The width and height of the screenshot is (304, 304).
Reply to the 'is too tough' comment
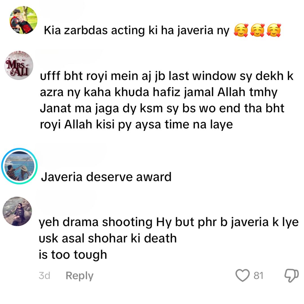pos(79,276)
